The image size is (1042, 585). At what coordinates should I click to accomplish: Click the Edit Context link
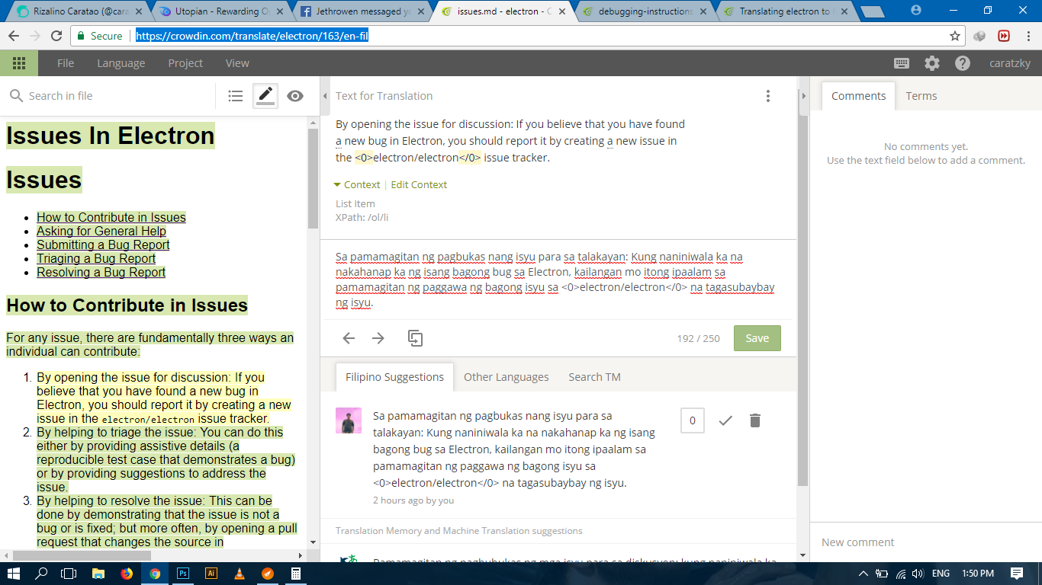pyautogui.click(x=419, y=184)
